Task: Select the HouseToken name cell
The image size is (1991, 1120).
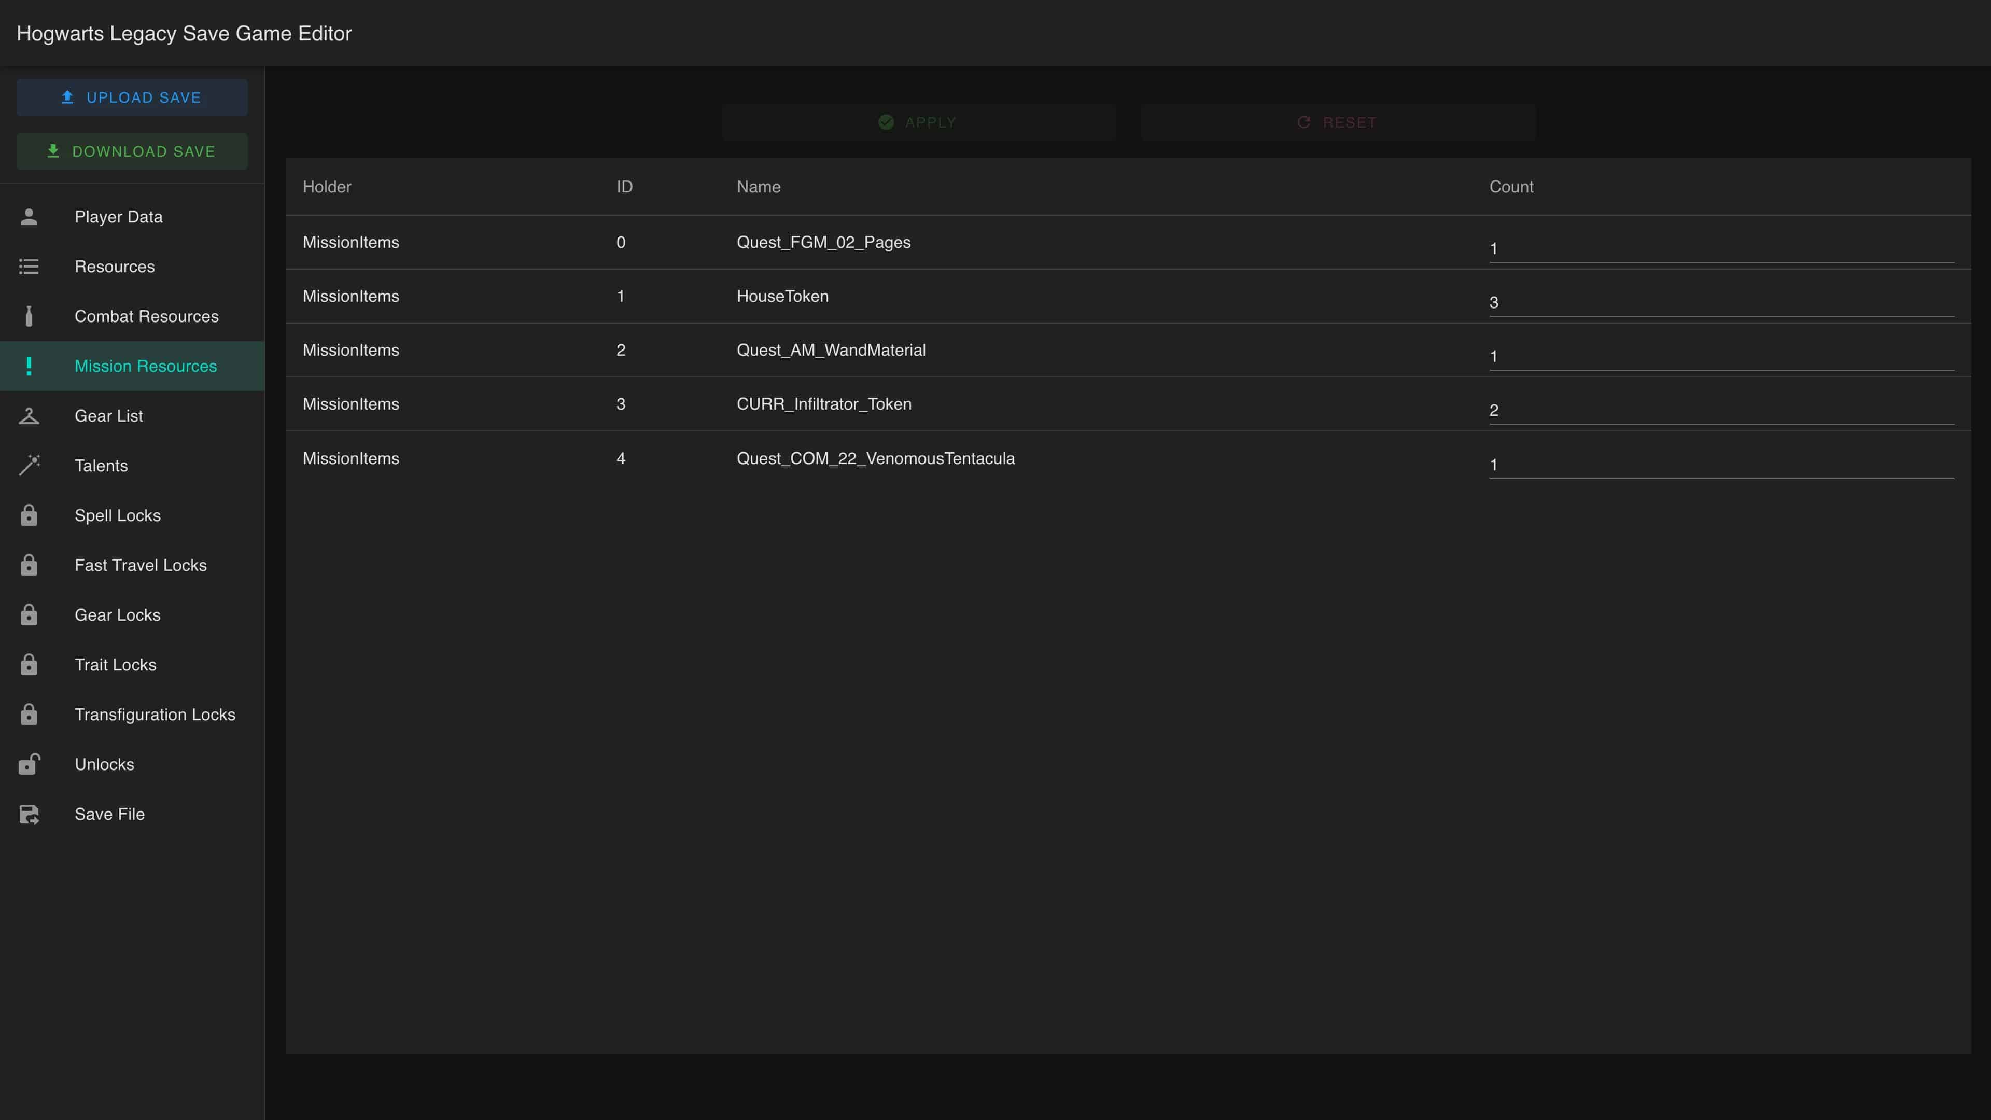Action: (x=782, y=296)
